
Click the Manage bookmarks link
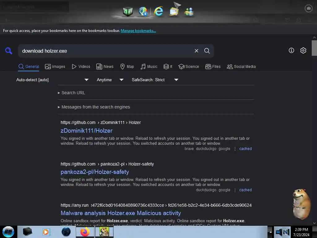tap(138, 31)
